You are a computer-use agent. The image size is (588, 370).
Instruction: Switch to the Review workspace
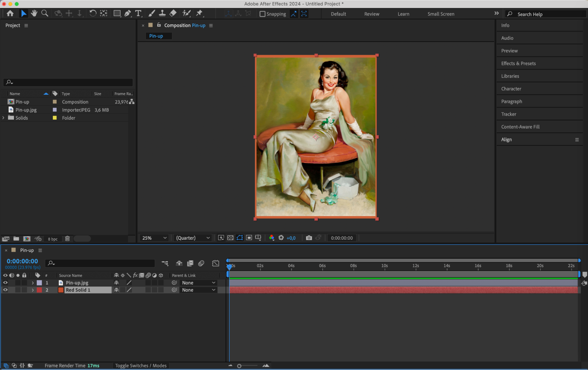click(x=372, y=14)
